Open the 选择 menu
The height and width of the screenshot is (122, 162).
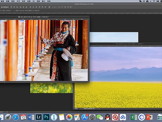coord(23,1)
